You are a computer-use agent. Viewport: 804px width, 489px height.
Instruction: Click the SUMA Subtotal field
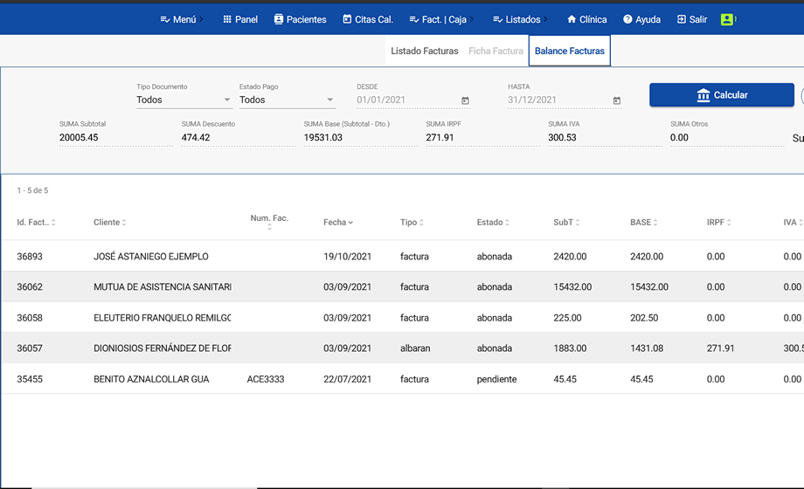115,137
